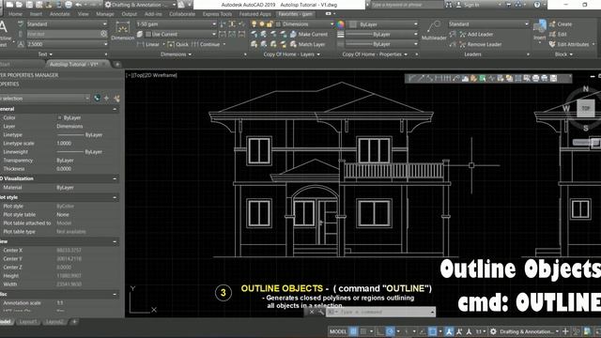
Task: Toggle MODEL space button in status bar
Action: point(338,331)
